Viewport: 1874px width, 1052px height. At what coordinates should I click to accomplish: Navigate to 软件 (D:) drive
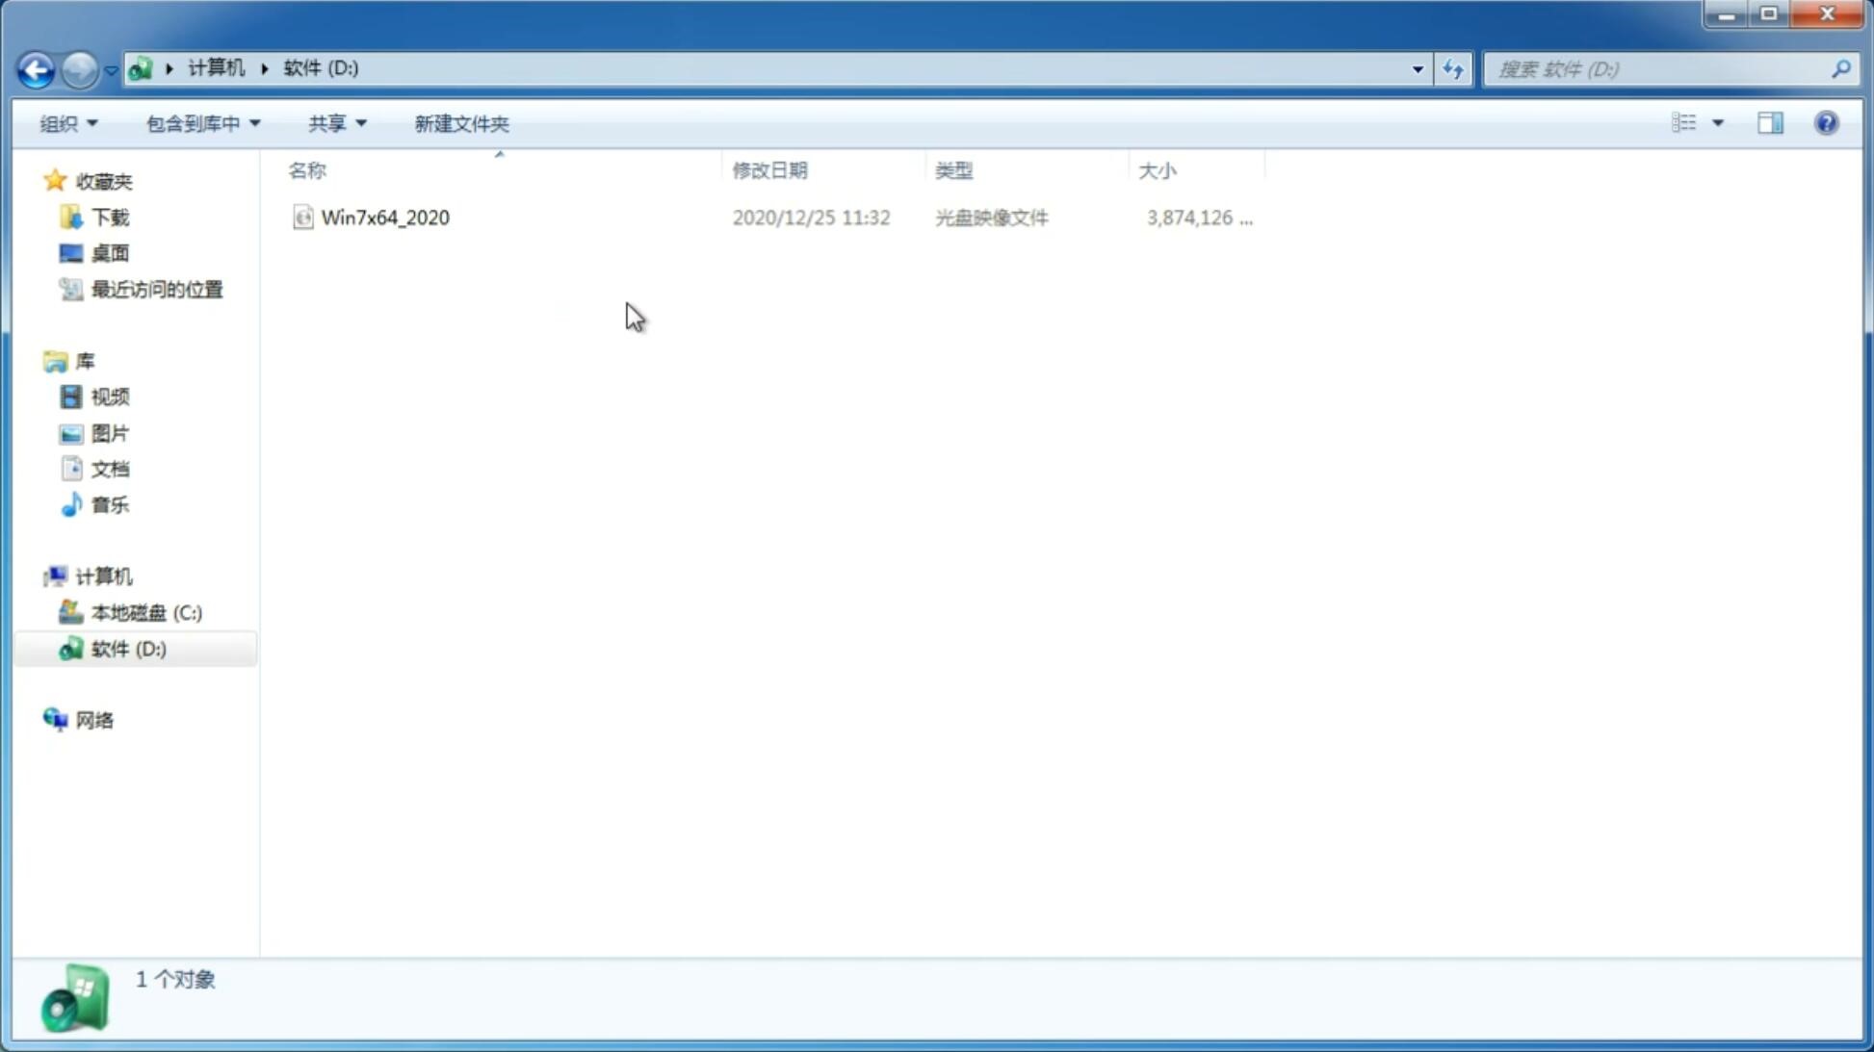(127, 648)
